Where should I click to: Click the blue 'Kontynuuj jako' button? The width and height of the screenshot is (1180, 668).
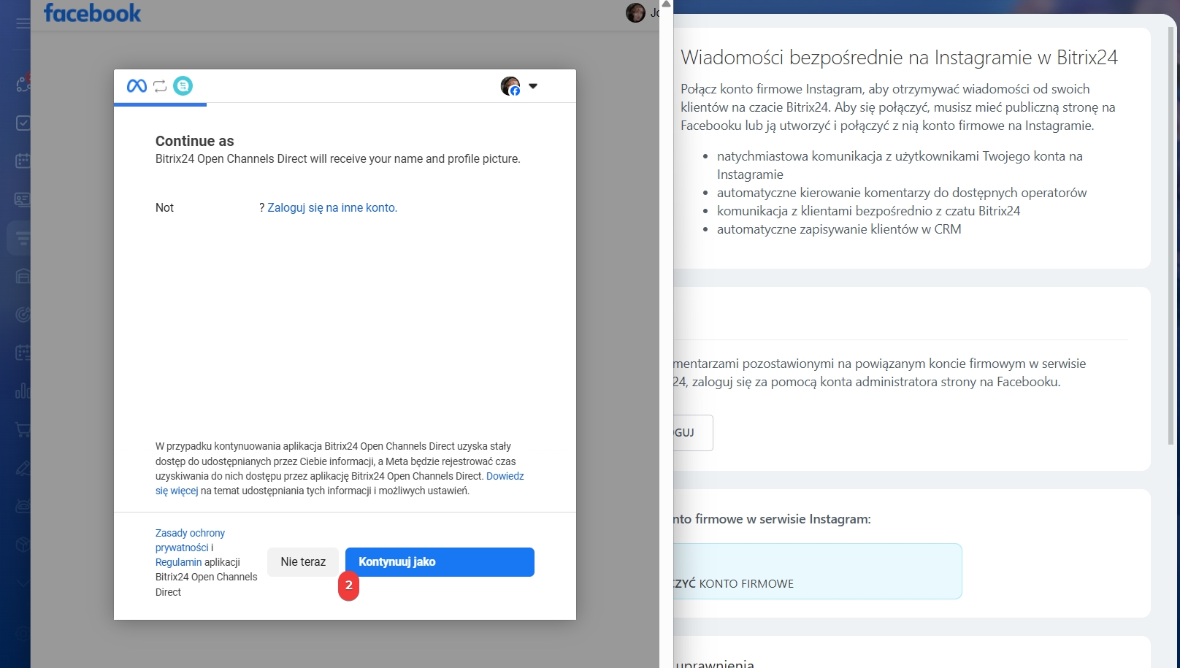point(440,562)
